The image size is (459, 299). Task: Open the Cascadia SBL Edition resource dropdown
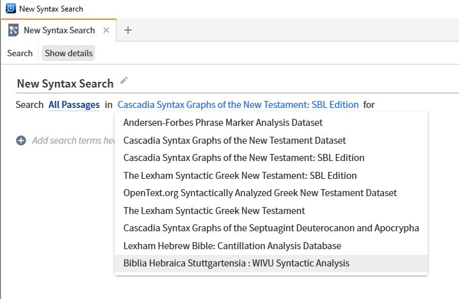238,105
